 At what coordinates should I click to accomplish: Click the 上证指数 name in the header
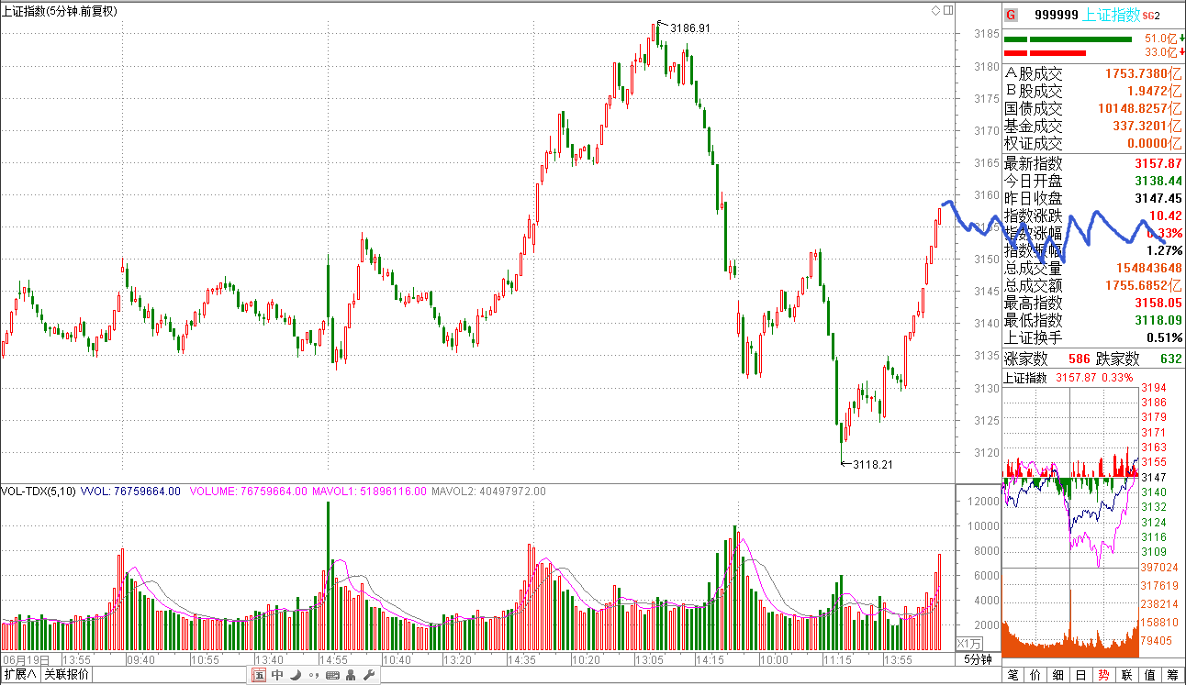[1112, 15]
